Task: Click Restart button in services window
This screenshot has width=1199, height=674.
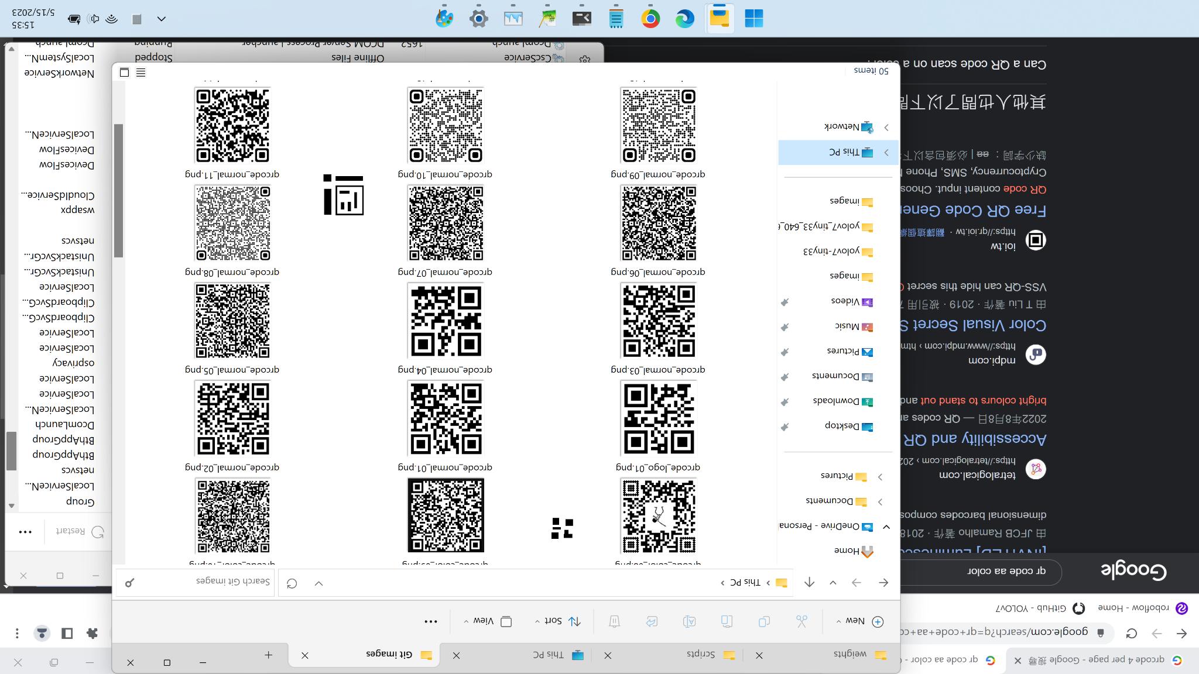Action: [x=80, y=532]
